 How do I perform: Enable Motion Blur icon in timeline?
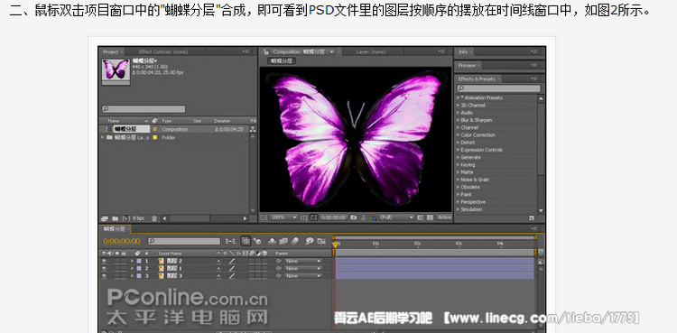(295, 241)
